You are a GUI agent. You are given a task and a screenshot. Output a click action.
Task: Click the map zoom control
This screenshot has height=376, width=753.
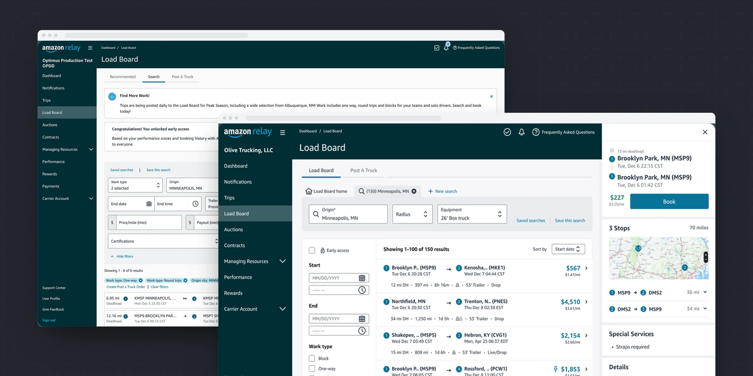[706, 257]
